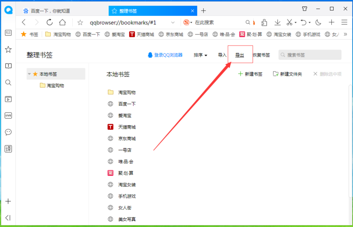Screen dimensions: 353x227
Task: Expand the screenshot tool dropdown arrow
Action: 296,23
